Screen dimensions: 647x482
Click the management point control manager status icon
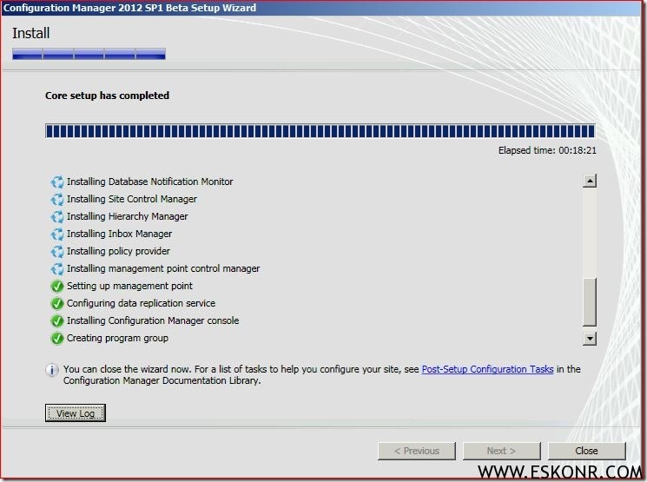(x=57, y=268)
